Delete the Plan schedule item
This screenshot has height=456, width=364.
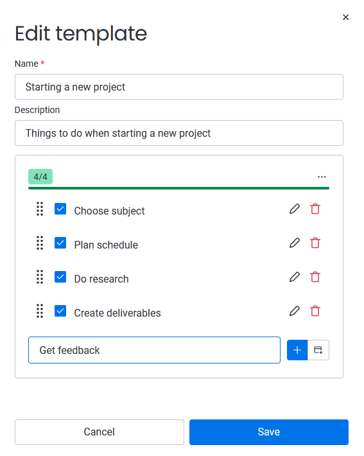(315, 243)
